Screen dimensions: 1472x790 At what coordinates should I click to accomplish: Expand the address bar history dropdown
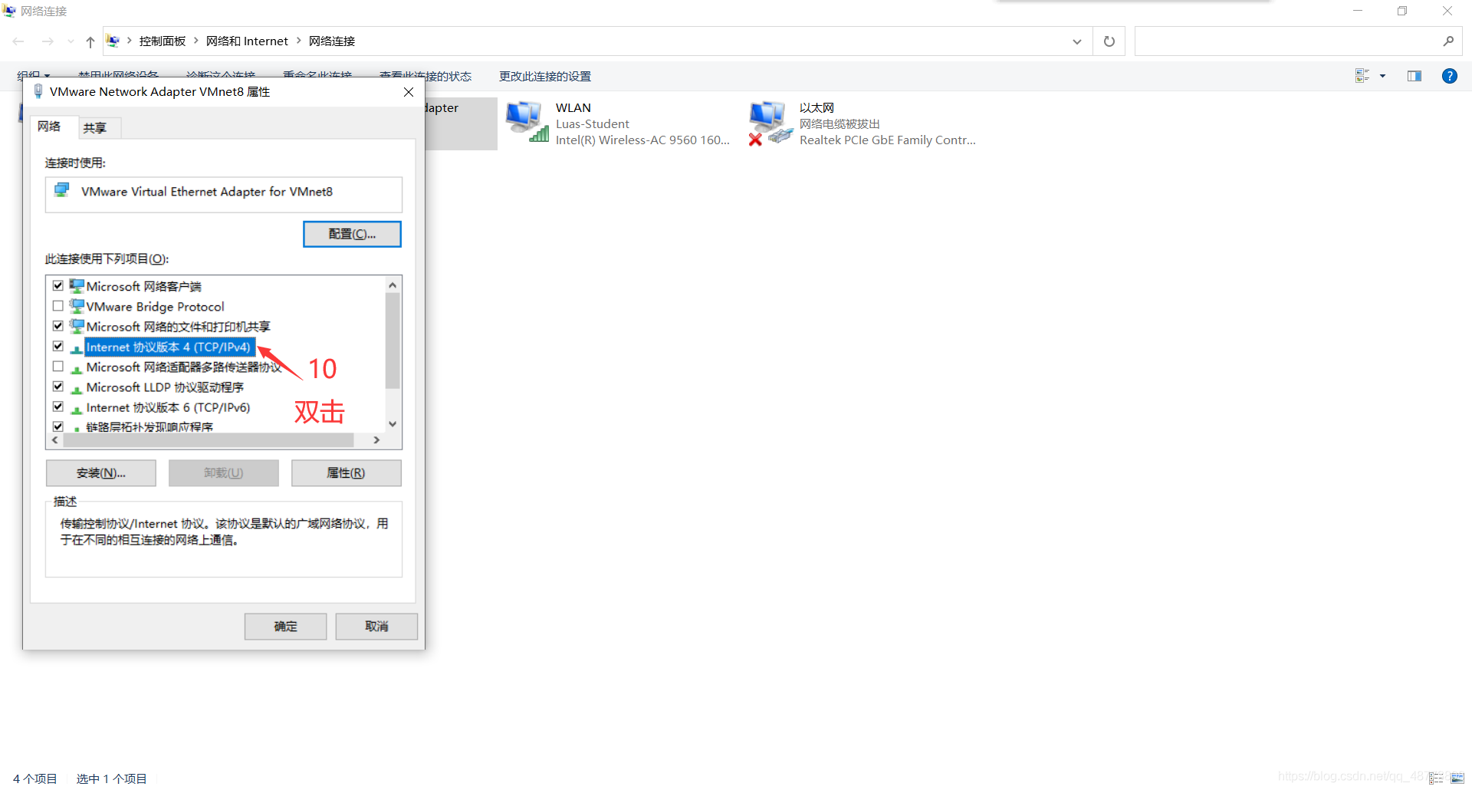[1077, 41]
